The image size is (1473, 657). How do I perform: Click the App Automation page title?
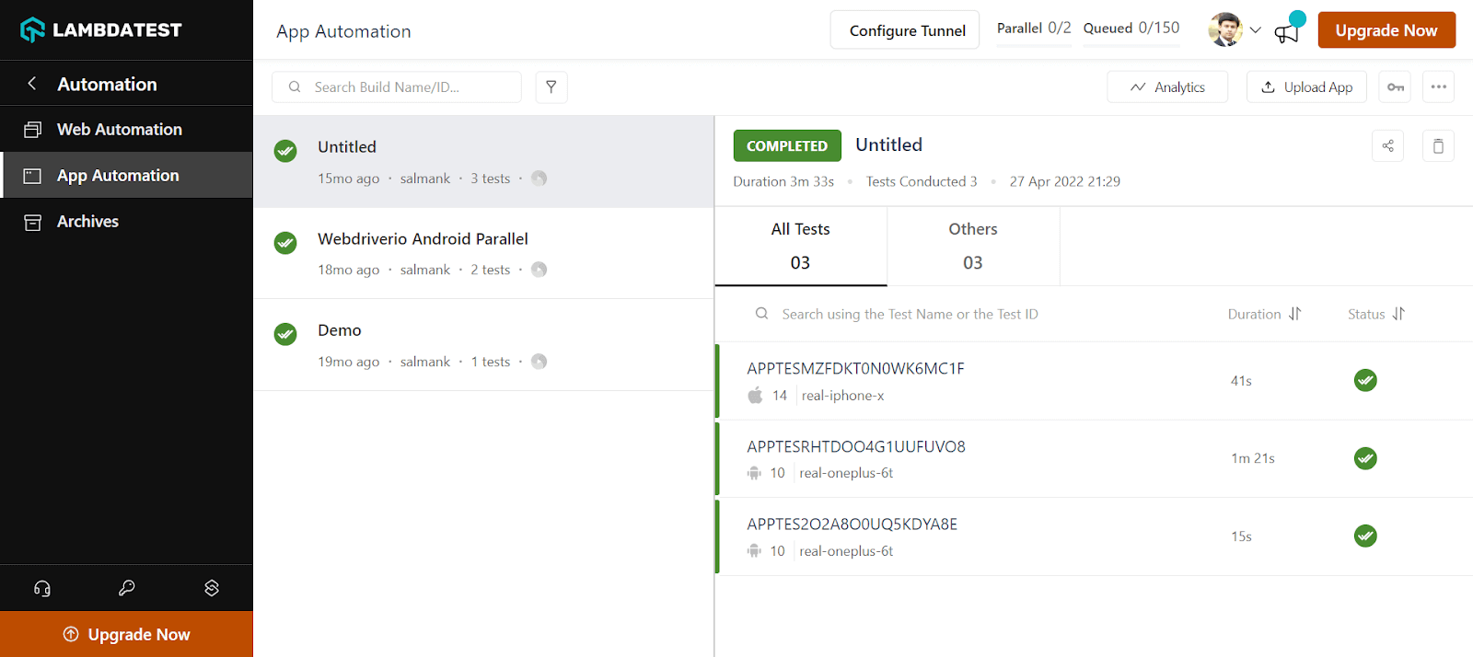(x=343, y=31)
